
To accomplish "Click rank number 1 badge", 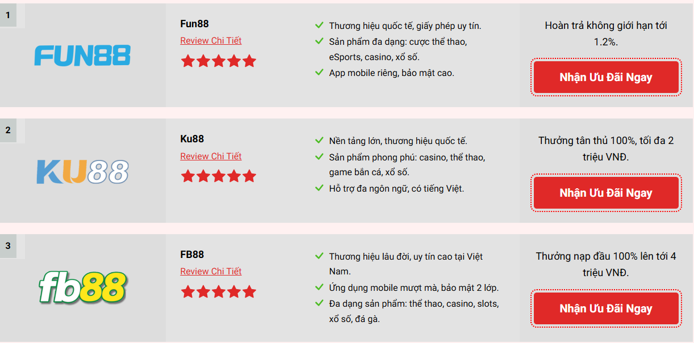I will coord(8,15).
